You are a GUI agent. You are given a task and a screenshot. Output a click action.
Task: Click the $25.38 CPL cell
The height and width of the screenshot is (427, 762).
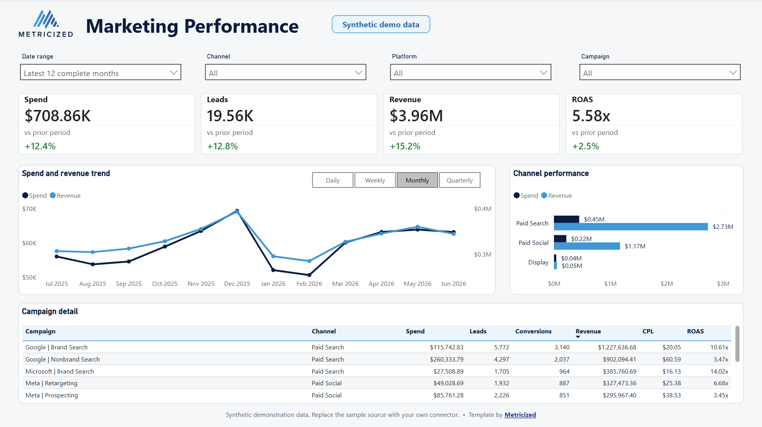671,383
